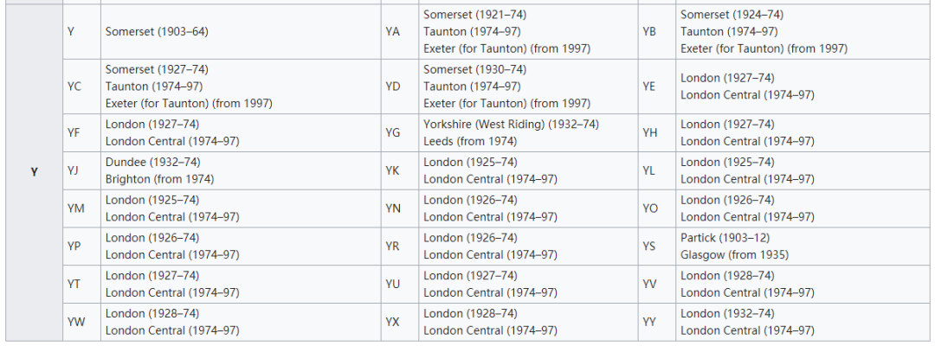Select 'Brighton (from 1974)' text
Viewport: 935px width, 346px height.
coord(159,179)
